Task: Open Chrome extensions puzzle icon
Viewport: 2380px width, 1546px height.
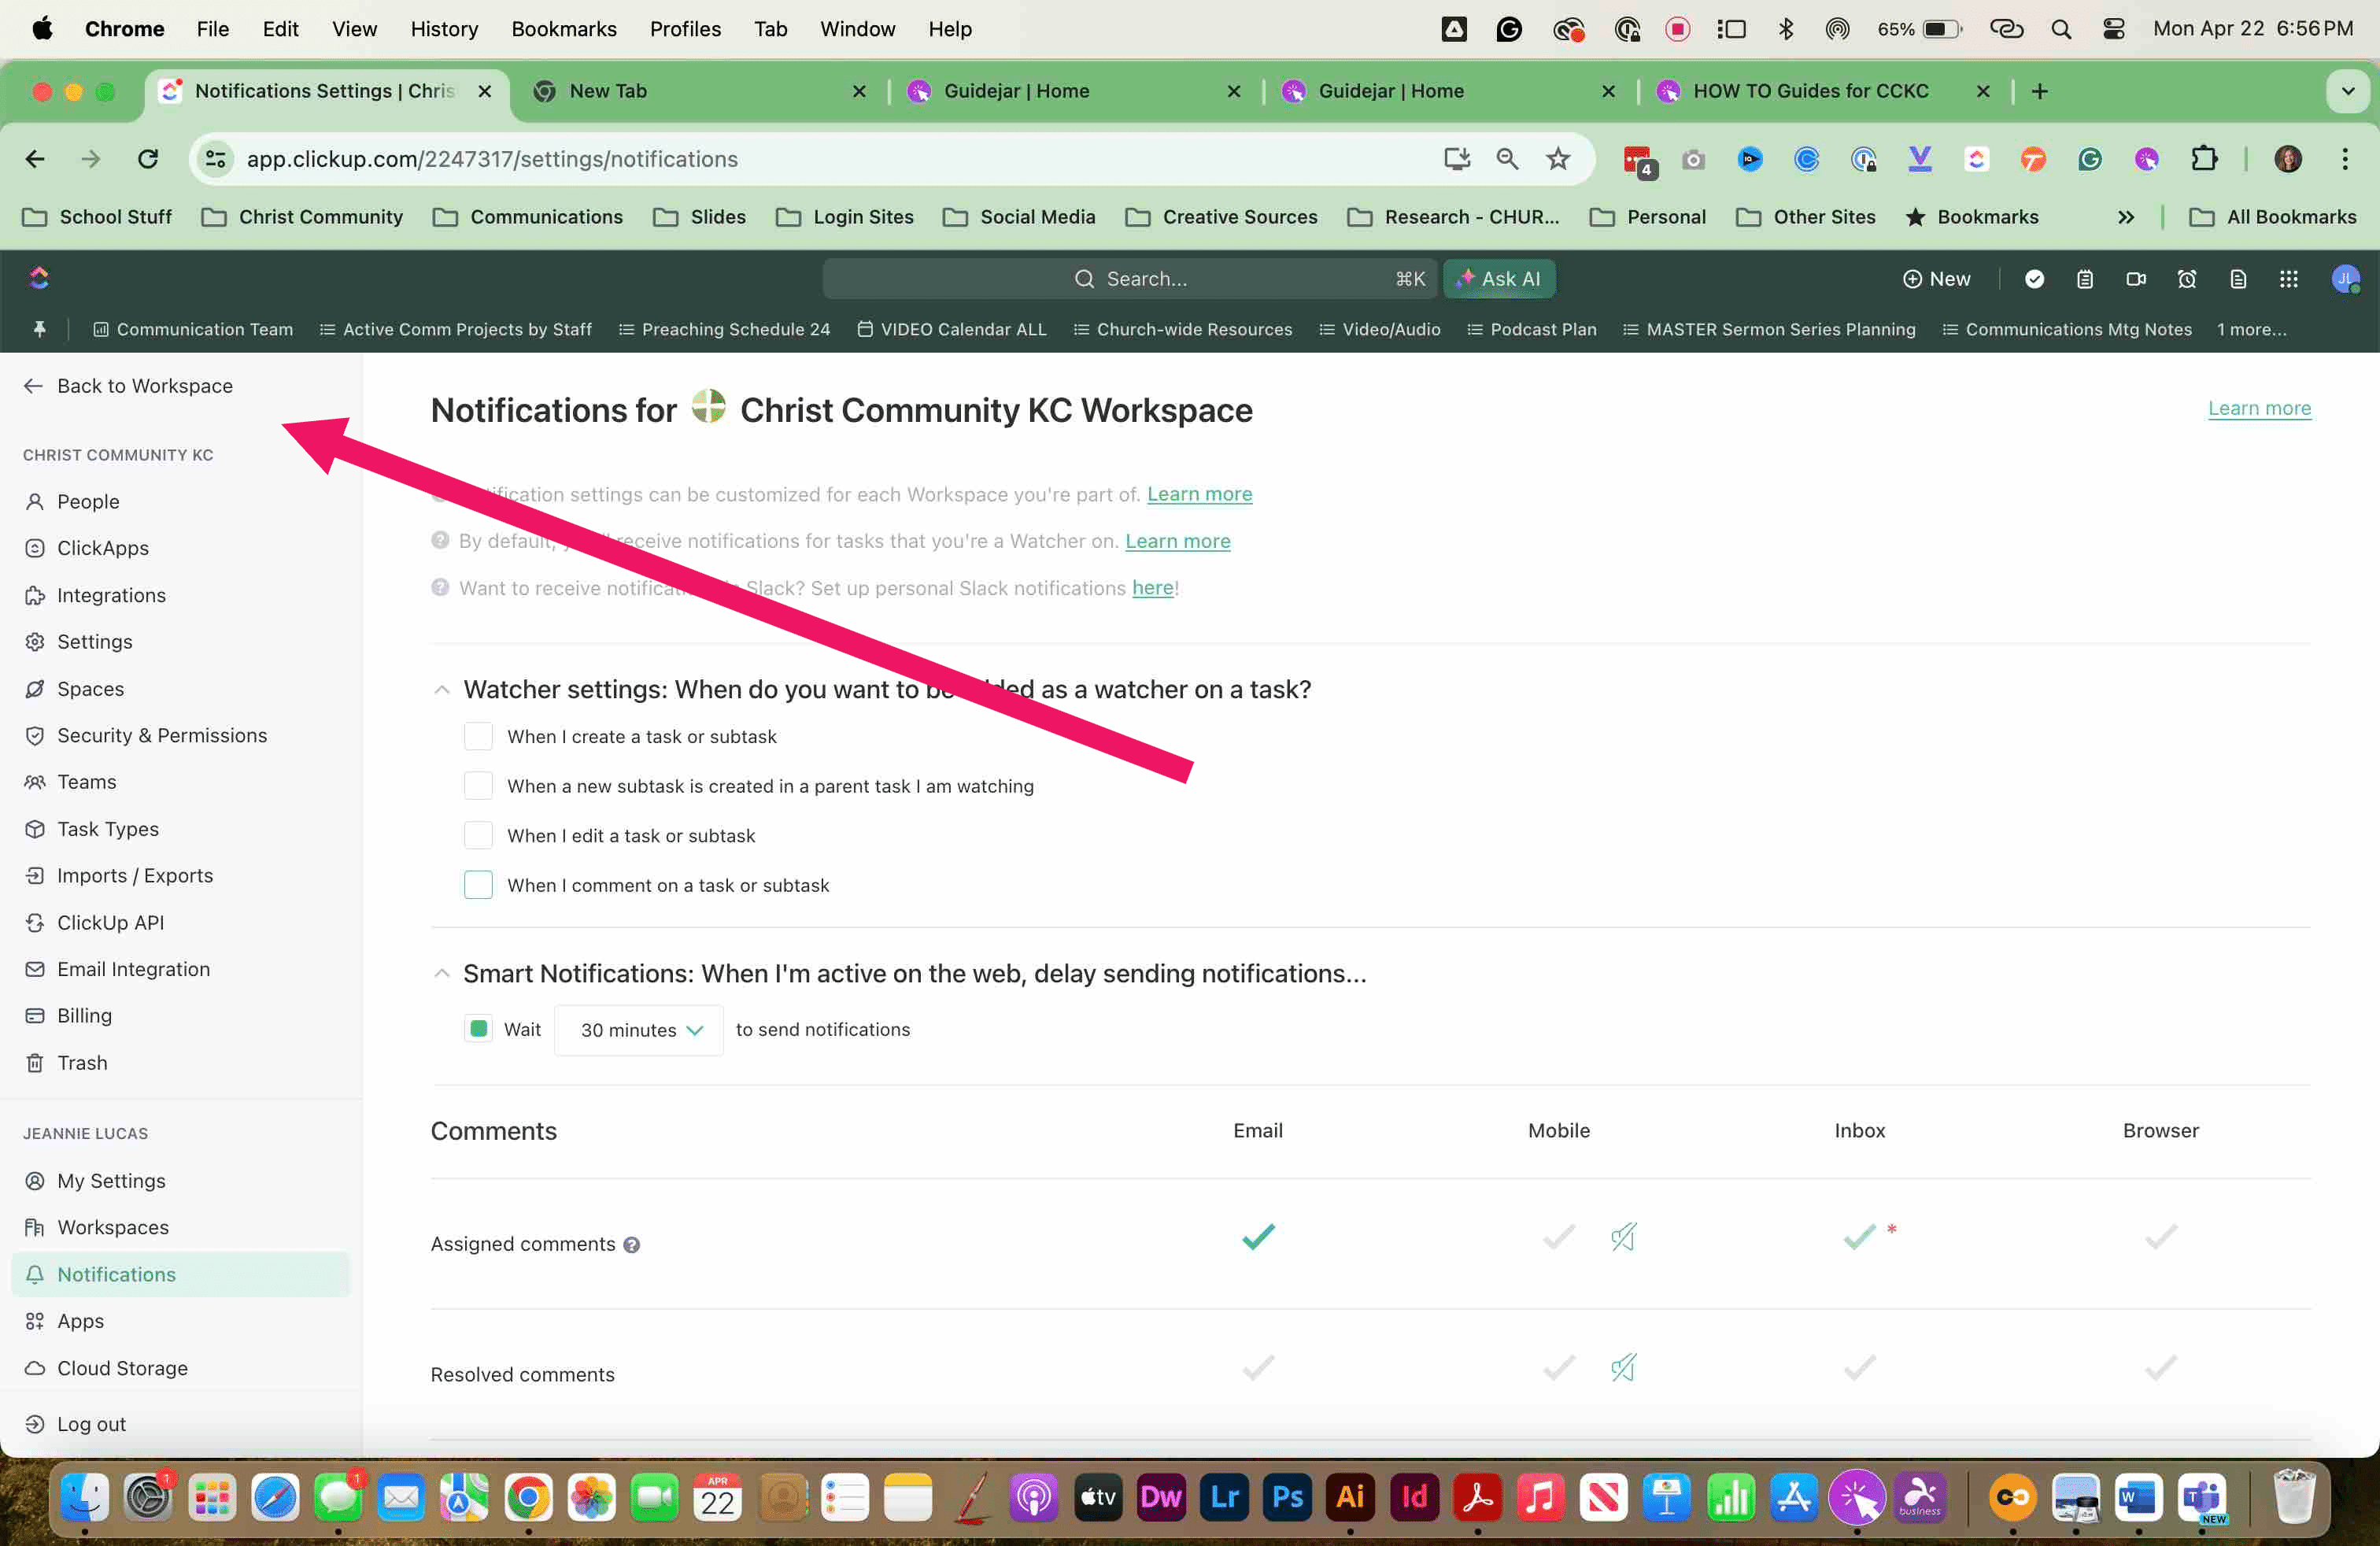Action: point(2203,159)
